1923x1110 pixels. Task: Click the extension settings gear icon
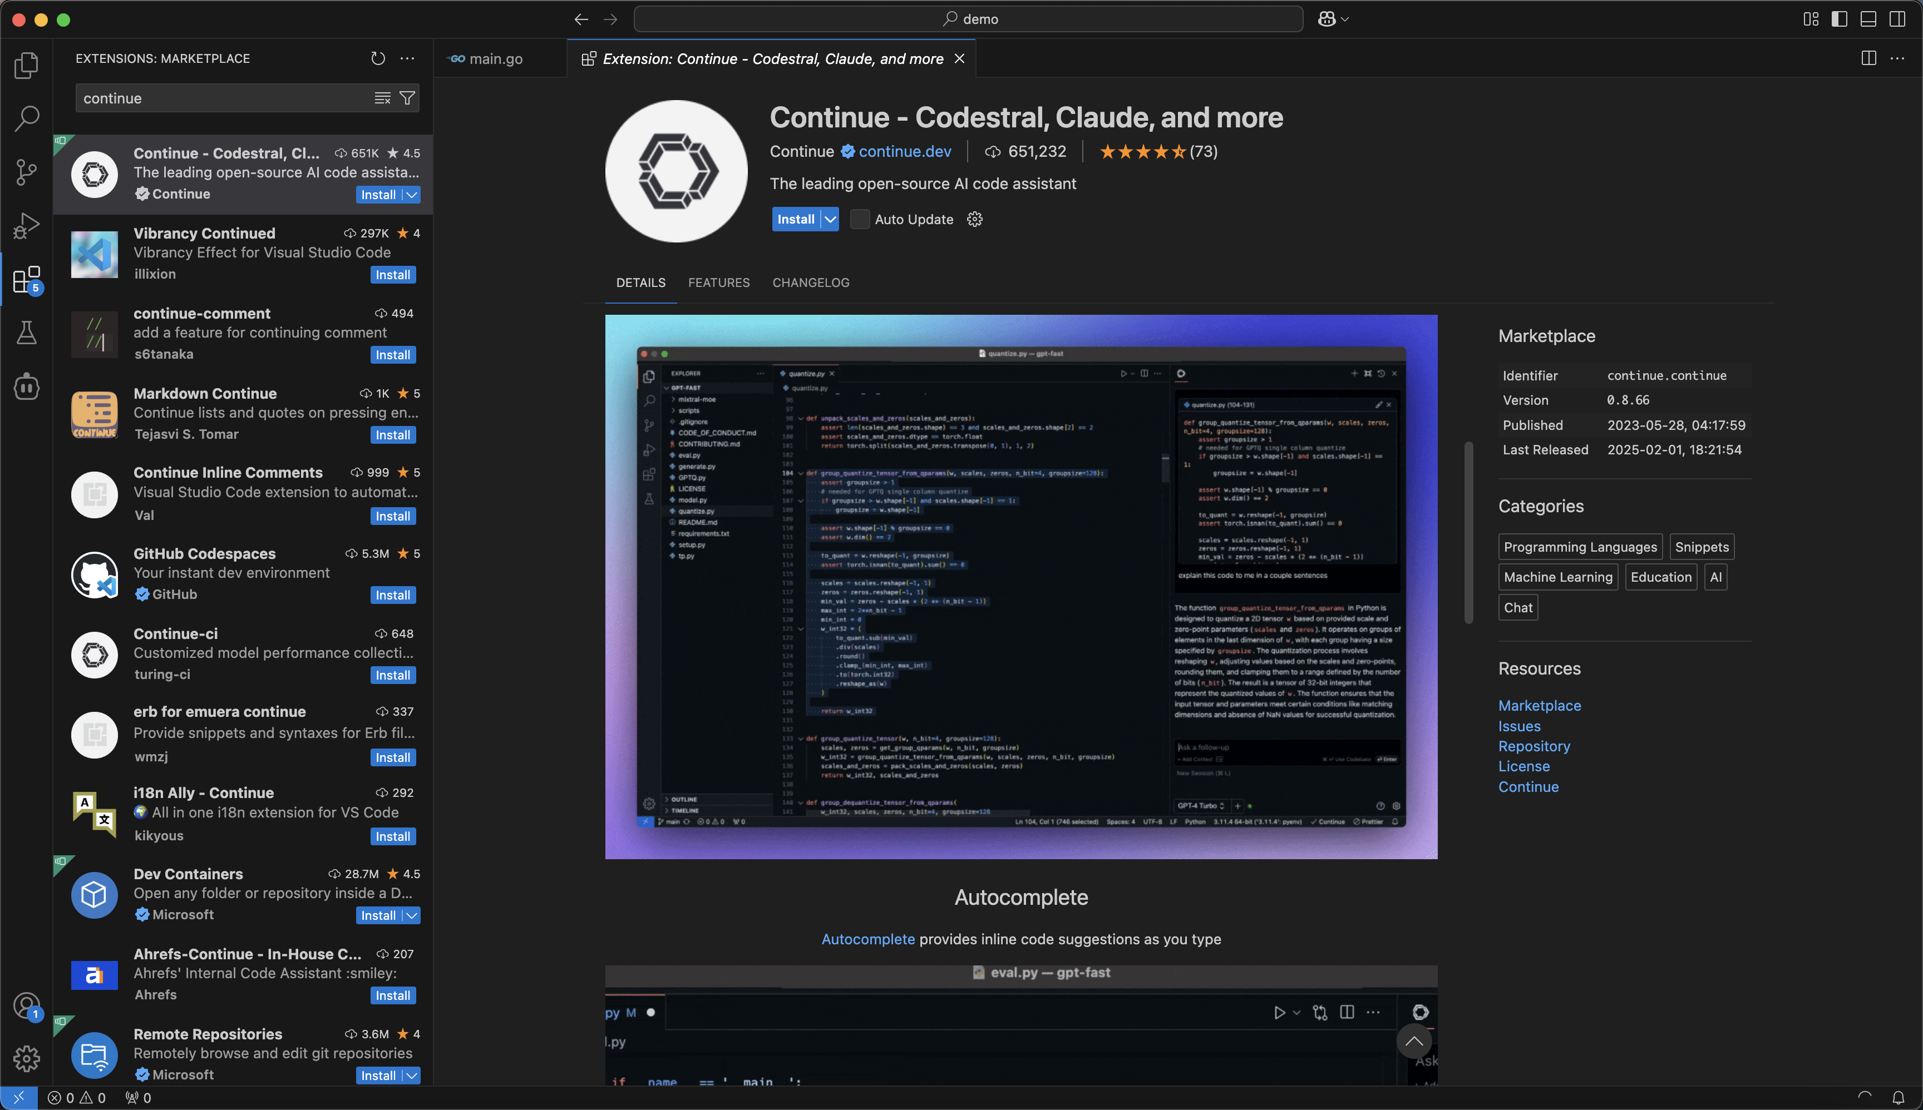point(977,219)
